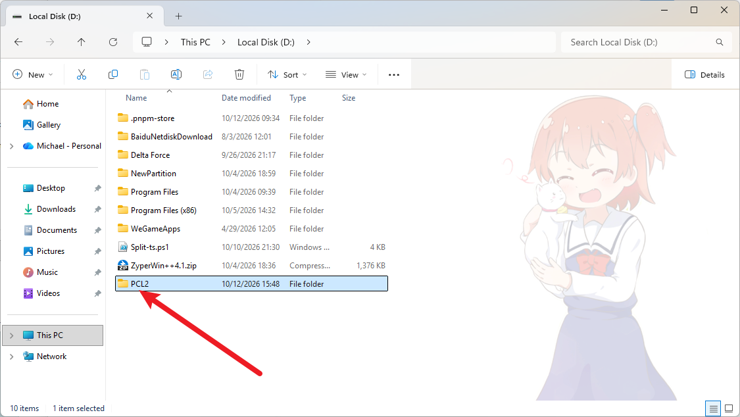Viewport: 740px width, 417px height.
Task: Select This PC in navigation pane
Action: pyautogui.click(x=53, y=335)
